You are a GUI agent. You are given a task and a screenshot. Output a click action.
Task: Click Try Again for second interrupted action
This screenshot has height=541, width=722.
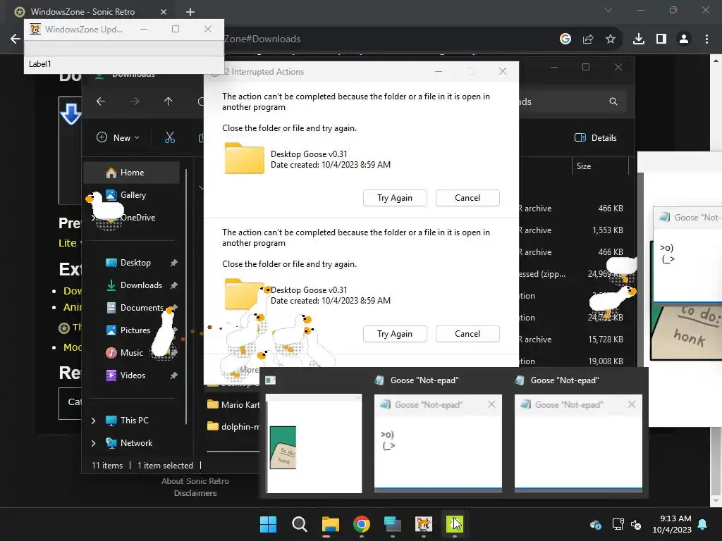(395, 334)
